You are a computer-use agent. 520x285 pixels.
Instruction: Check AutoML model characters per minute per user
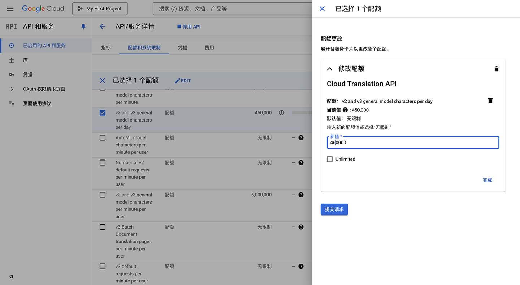click(x=103, y=138)
